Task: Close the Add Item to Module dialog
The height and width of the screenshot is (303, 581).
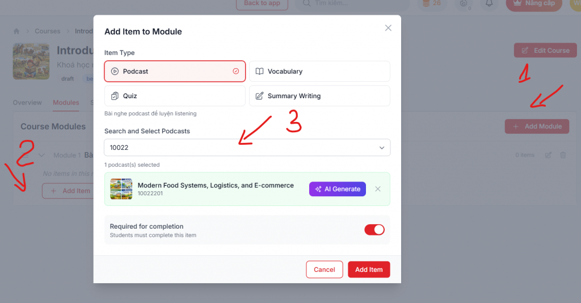Action: tap(388, 28)
